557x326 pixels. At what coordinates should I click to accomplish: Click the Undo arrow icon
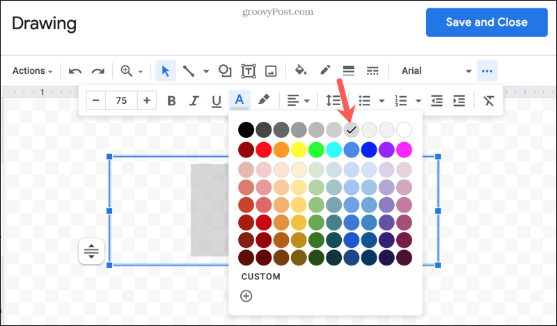[x=75, y=71]
